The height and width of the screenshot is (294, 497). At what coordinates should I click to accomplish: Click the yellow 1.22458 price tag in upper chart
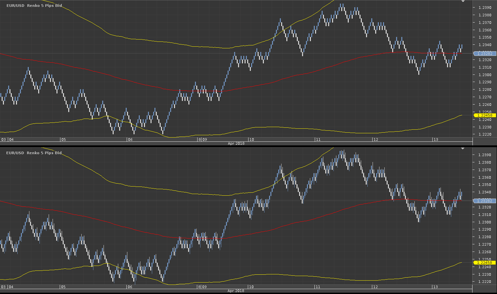coord(485,115)
